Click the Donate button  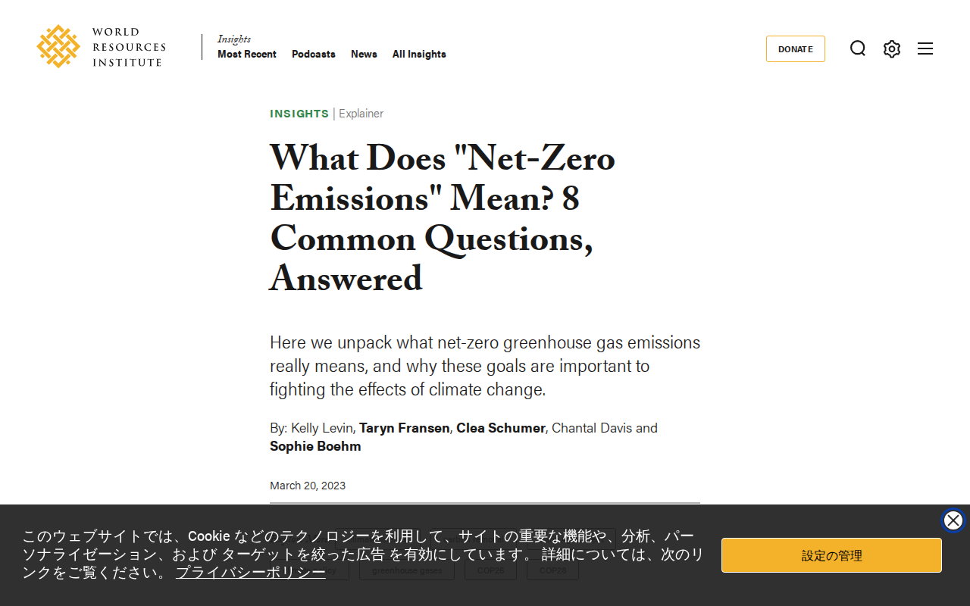click(x=796, y=48)
